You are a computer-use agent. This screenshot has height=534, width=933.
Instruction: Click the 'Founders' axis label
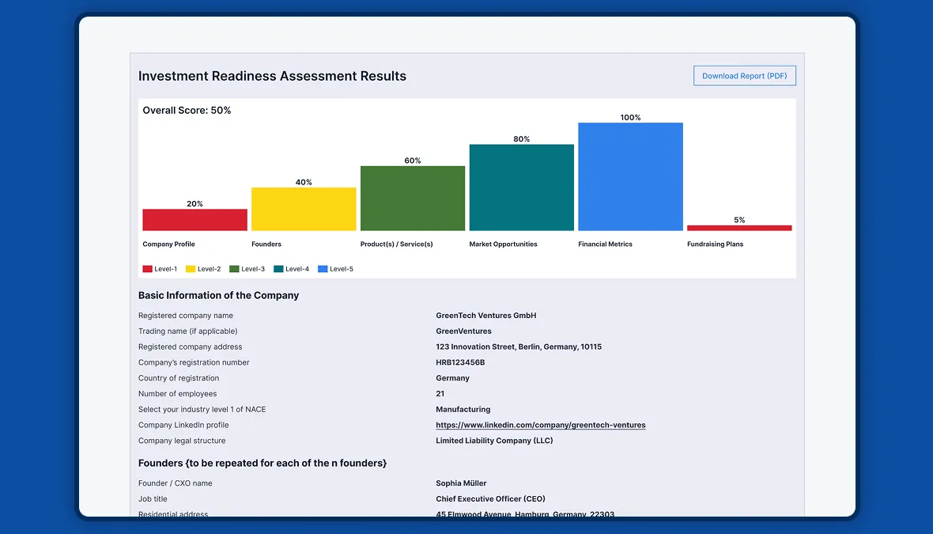click(x=266, y=244)
